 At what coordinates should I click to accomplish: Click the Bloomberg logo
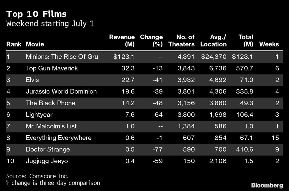(x=268, y=185)
